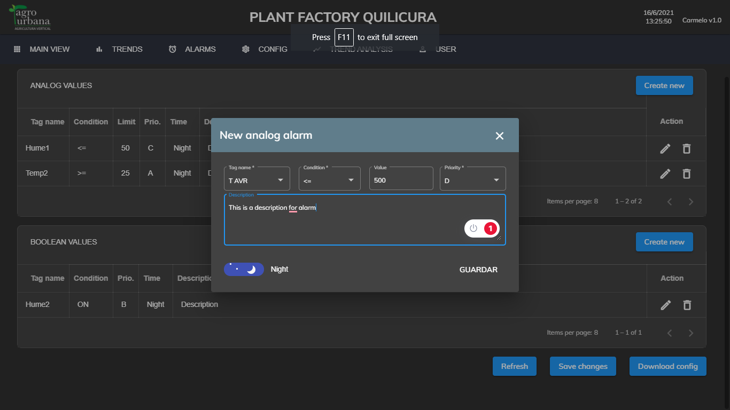
Task: Click Create new in ANALOG VALUES
Action: pos(664,85)
